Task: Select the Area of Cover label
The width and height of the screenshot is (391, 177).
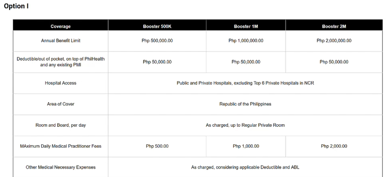Action: [x=61, y=104]
